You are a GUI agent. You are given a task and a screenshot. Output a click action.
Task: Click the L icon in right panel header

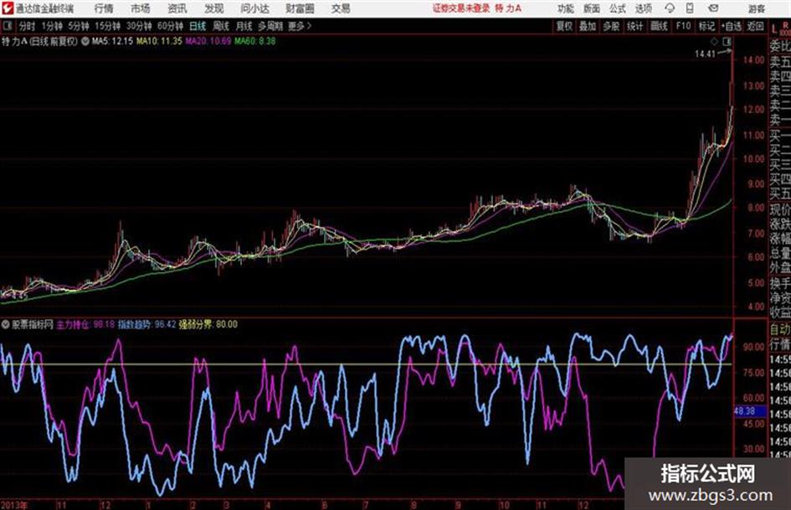coord(774,30)
